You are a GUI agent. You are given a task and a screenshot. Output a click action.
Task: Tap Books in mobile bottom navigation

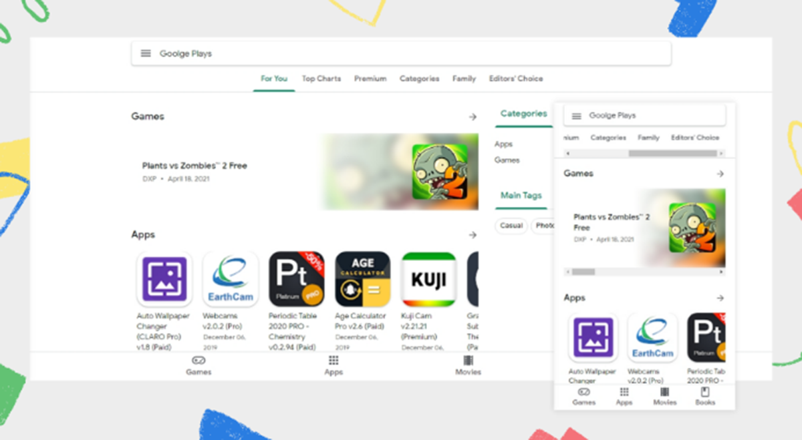[x=705, y=397]
